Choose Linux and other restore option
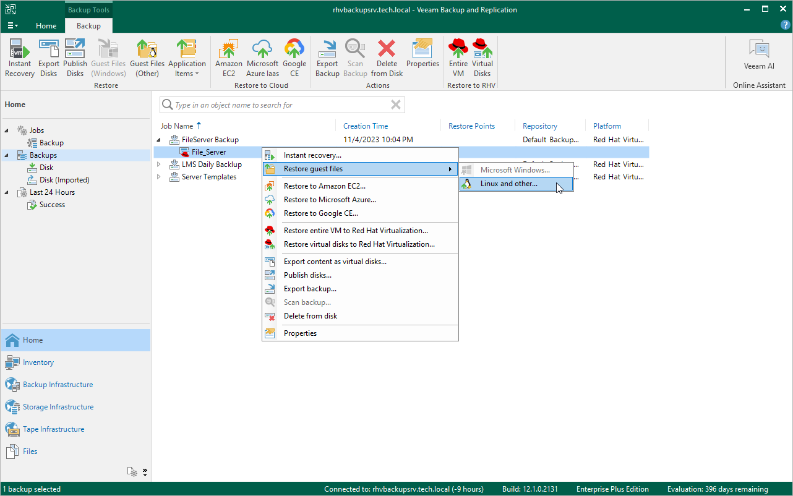793x496 pixels. [517, 184]
